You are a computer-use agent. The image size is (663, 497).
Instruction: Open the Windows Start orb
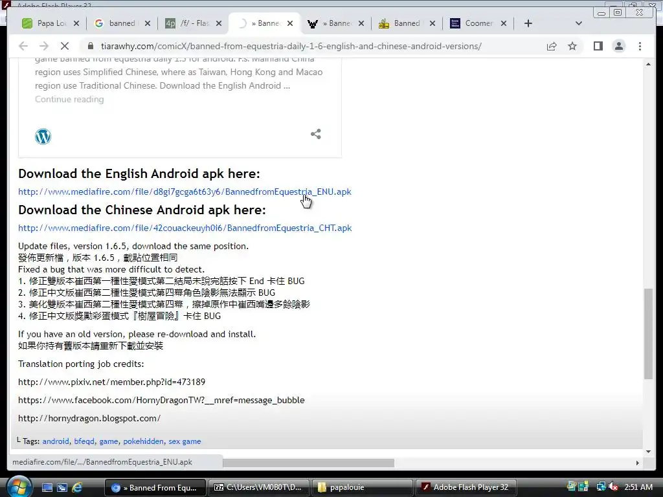click(19, 487)
